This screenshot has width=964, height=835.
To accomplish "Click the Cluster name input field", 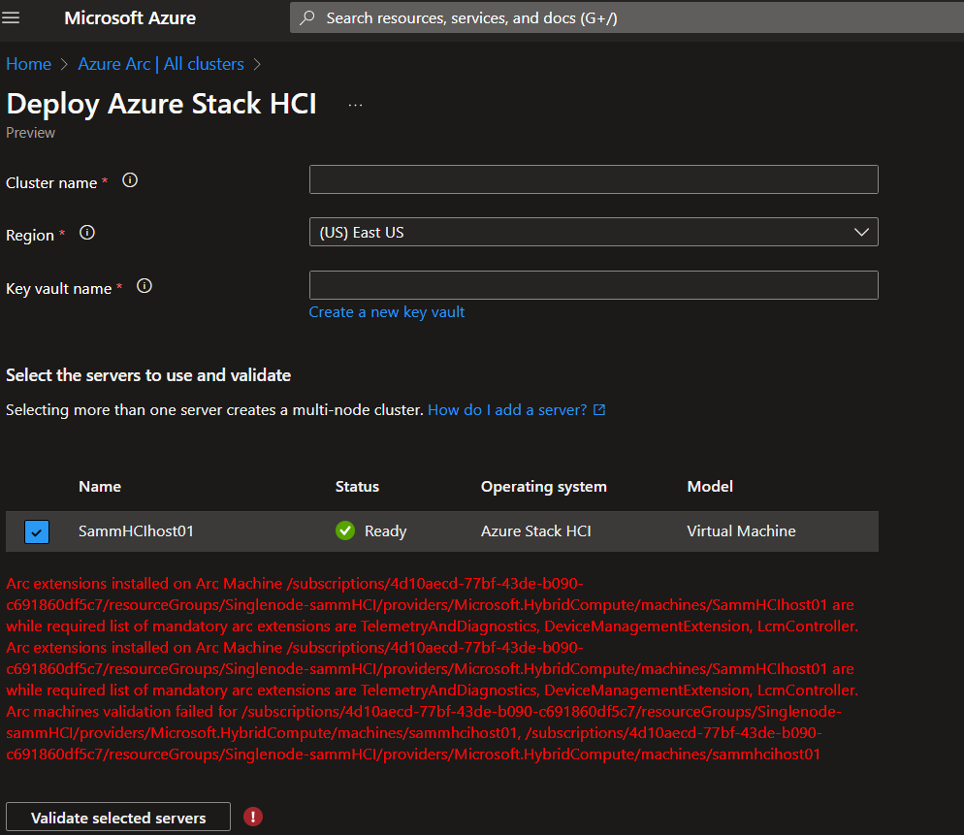I will point(594,178).
